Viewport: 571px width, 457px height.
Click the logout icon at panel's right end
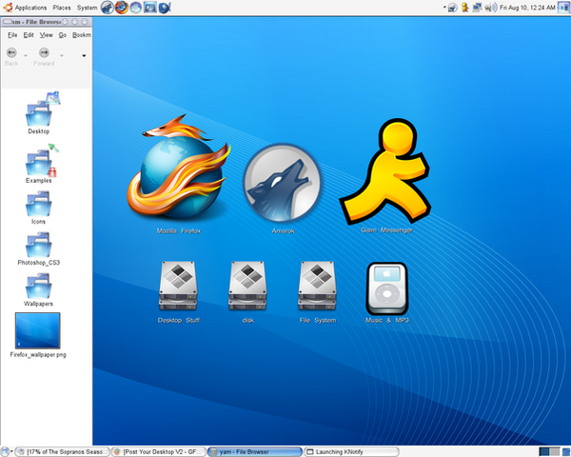click(x=563, y=8)
